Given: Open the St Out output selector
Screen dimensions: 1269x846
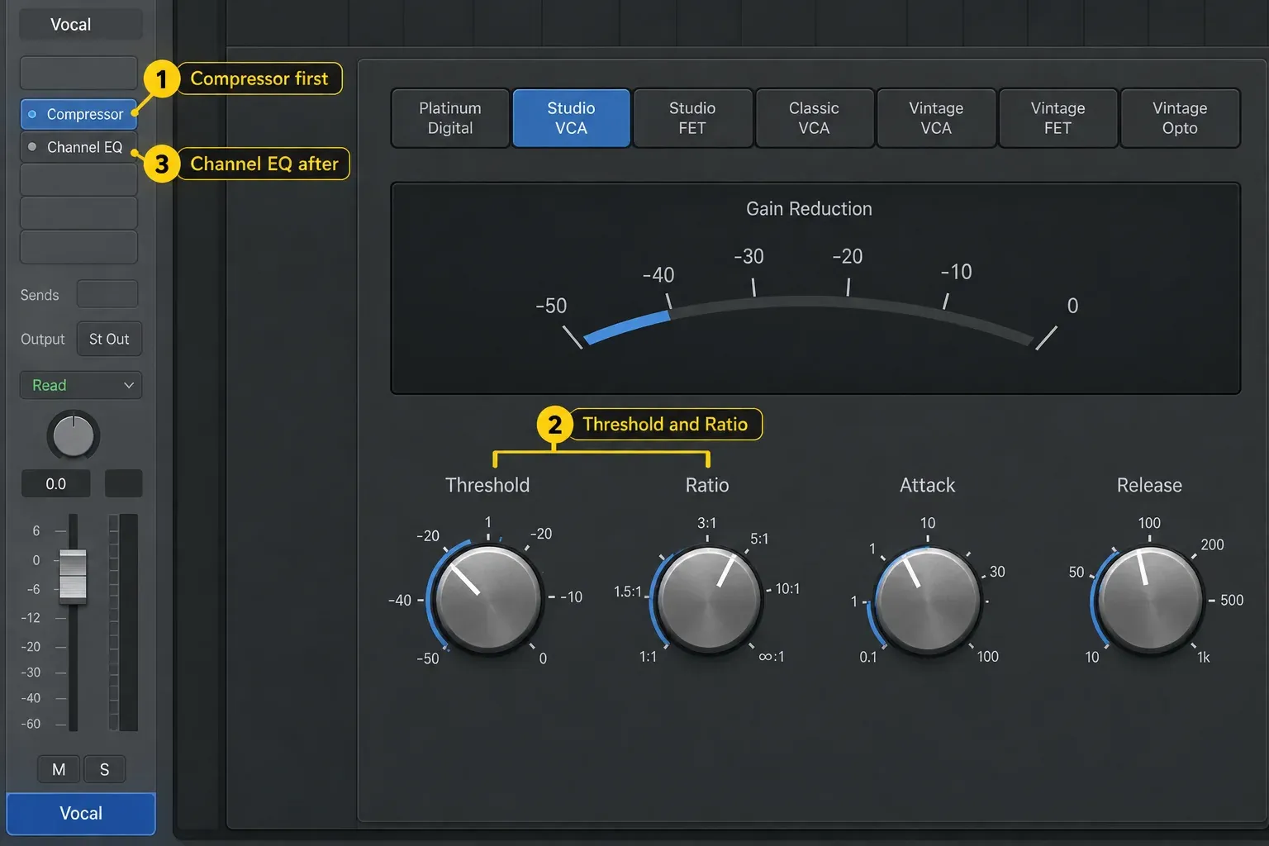Looking at the screenshot, I should click(x=109, y=339).
